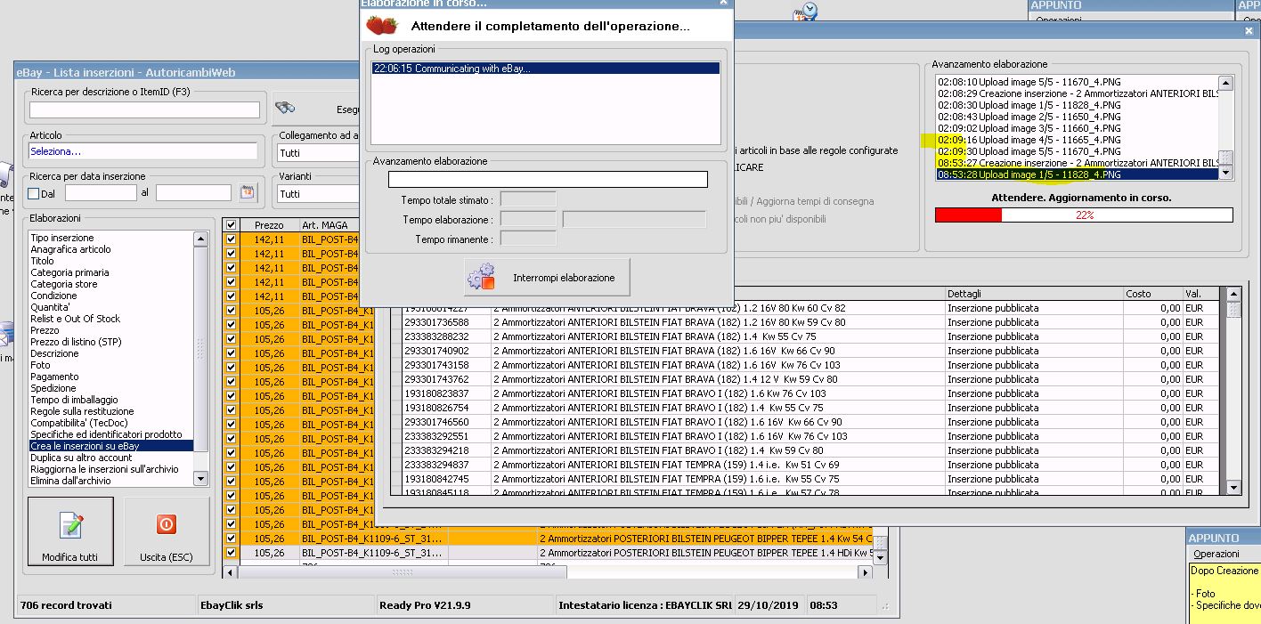Image resolution: width=1261 pixels, height=624 pixels.
Task: Click results table scroll-down arrow
Action: coord(1233,488)
